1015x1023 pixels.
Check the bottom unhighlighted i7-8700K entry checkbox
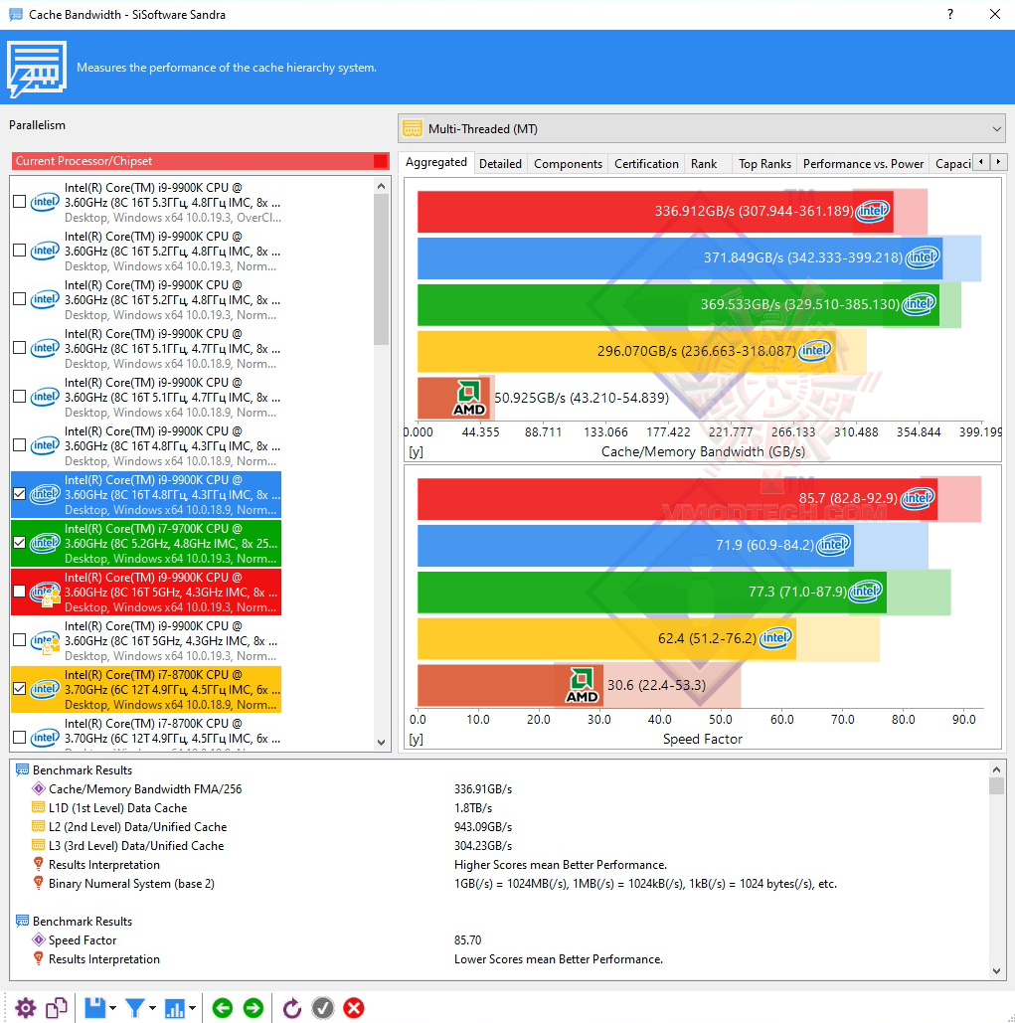[20, 738]
